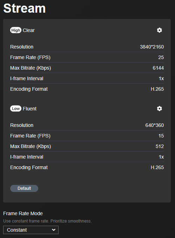Click the Clear stream I-frame Interval 1x
Screen dimensions: 175x238
(x=161, y=78)
